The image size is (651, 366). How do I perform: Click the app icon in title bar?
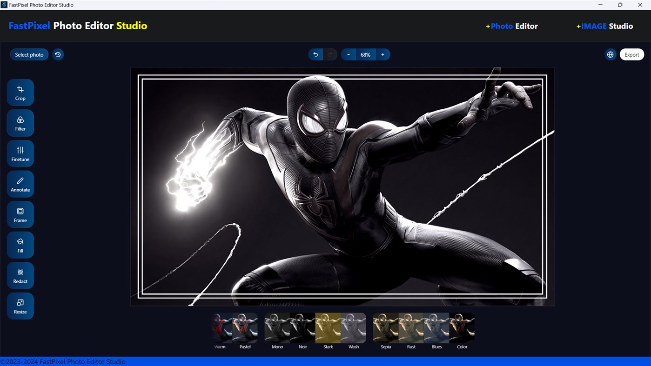pyautogui.click(x=4, y=5)
